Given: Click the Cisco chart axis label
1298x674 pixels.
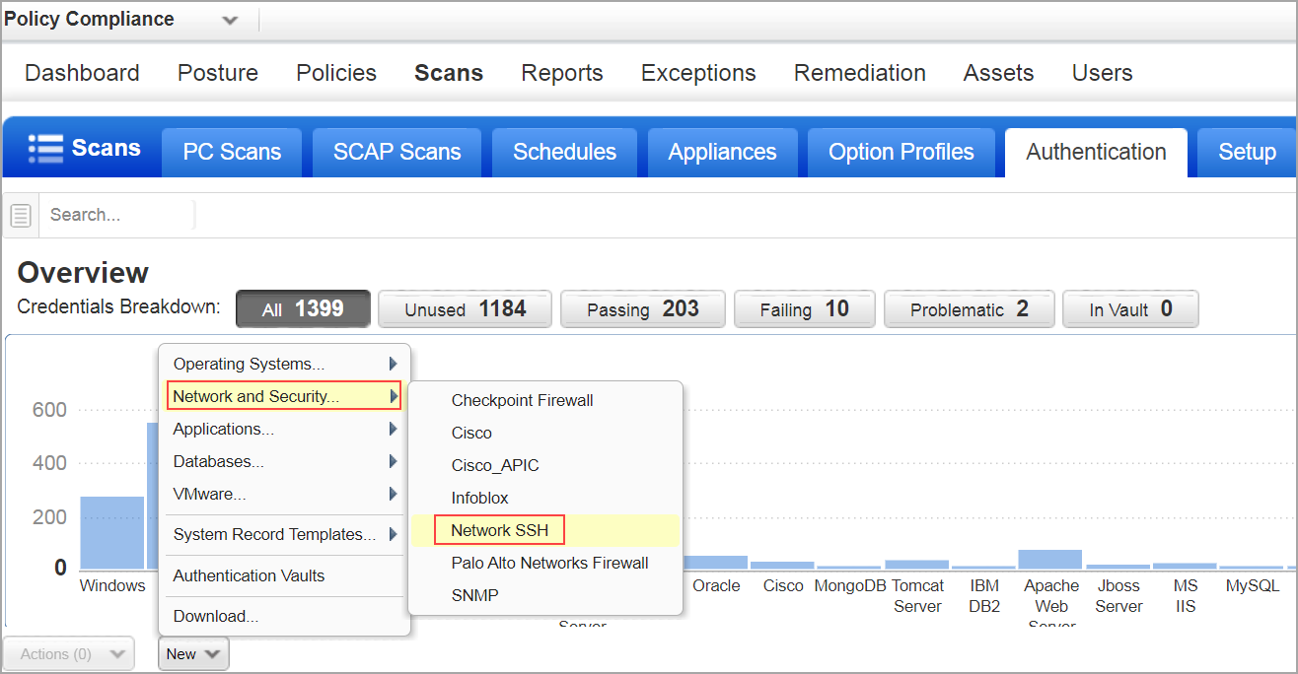Looking at the screenshot, I should pyautogui.click(x=783, y=585).
